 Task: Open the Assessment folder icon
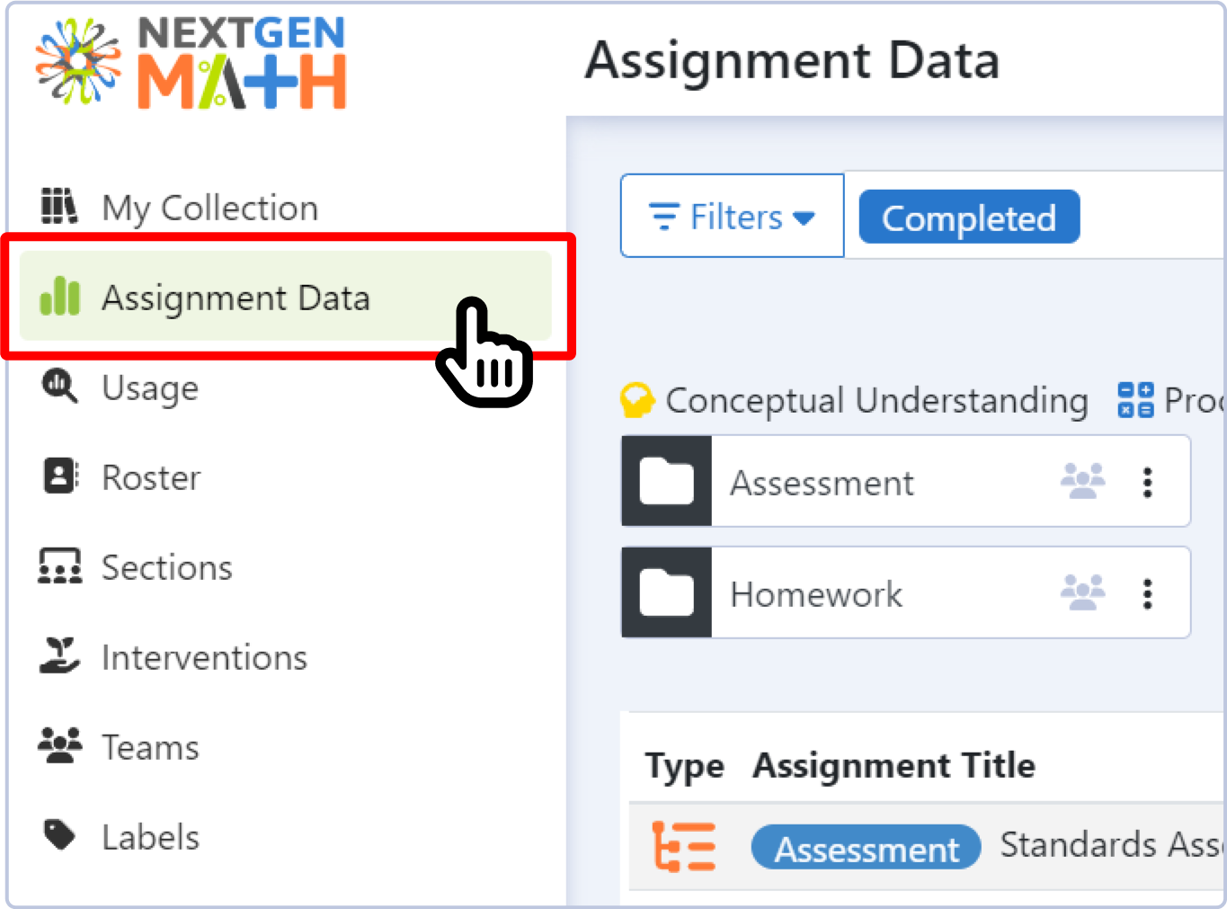click(x=665, y=482)
